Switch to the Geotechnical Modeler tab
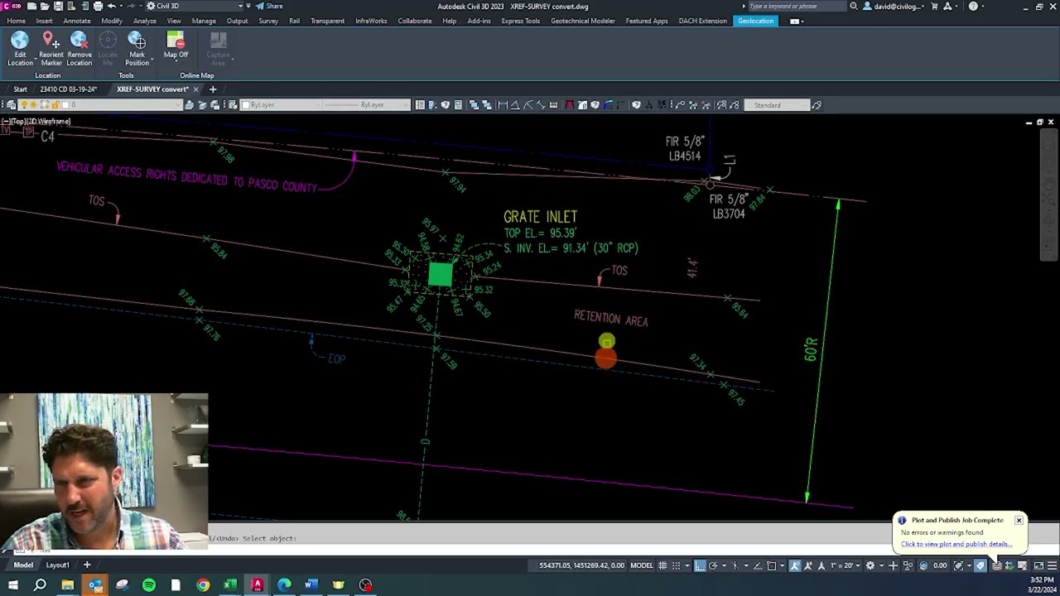The image size is (1060, 596). pyautogui.click(x=583, y=21)
